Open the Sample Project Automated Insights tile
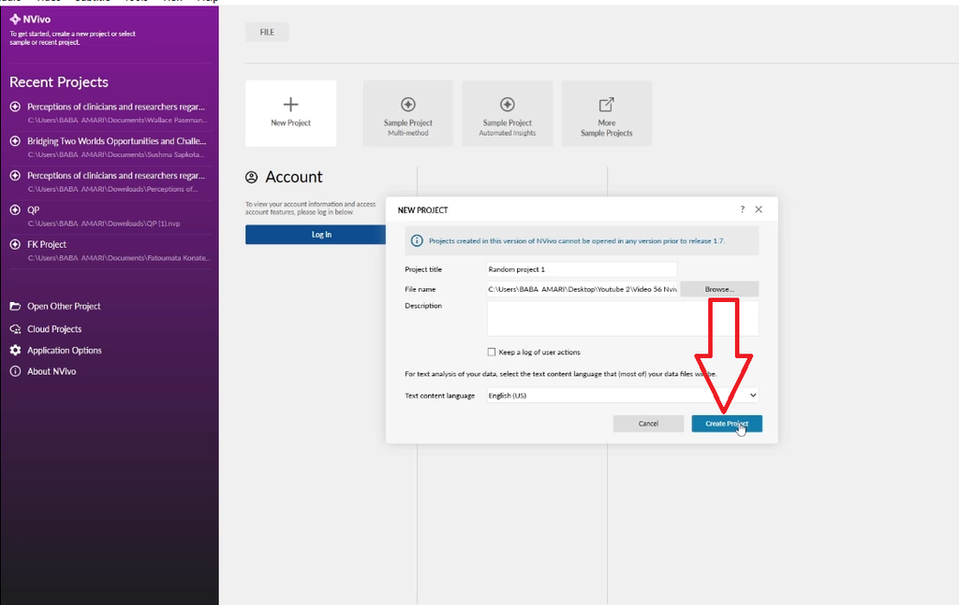Viewport: 959px width, 605px height. click(x=507, y=113)
